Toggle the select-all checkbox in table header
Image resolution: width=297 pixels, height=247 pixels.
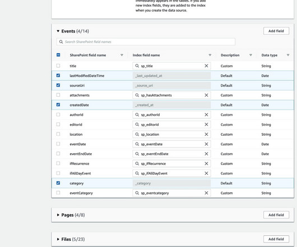tap(58, 55)
